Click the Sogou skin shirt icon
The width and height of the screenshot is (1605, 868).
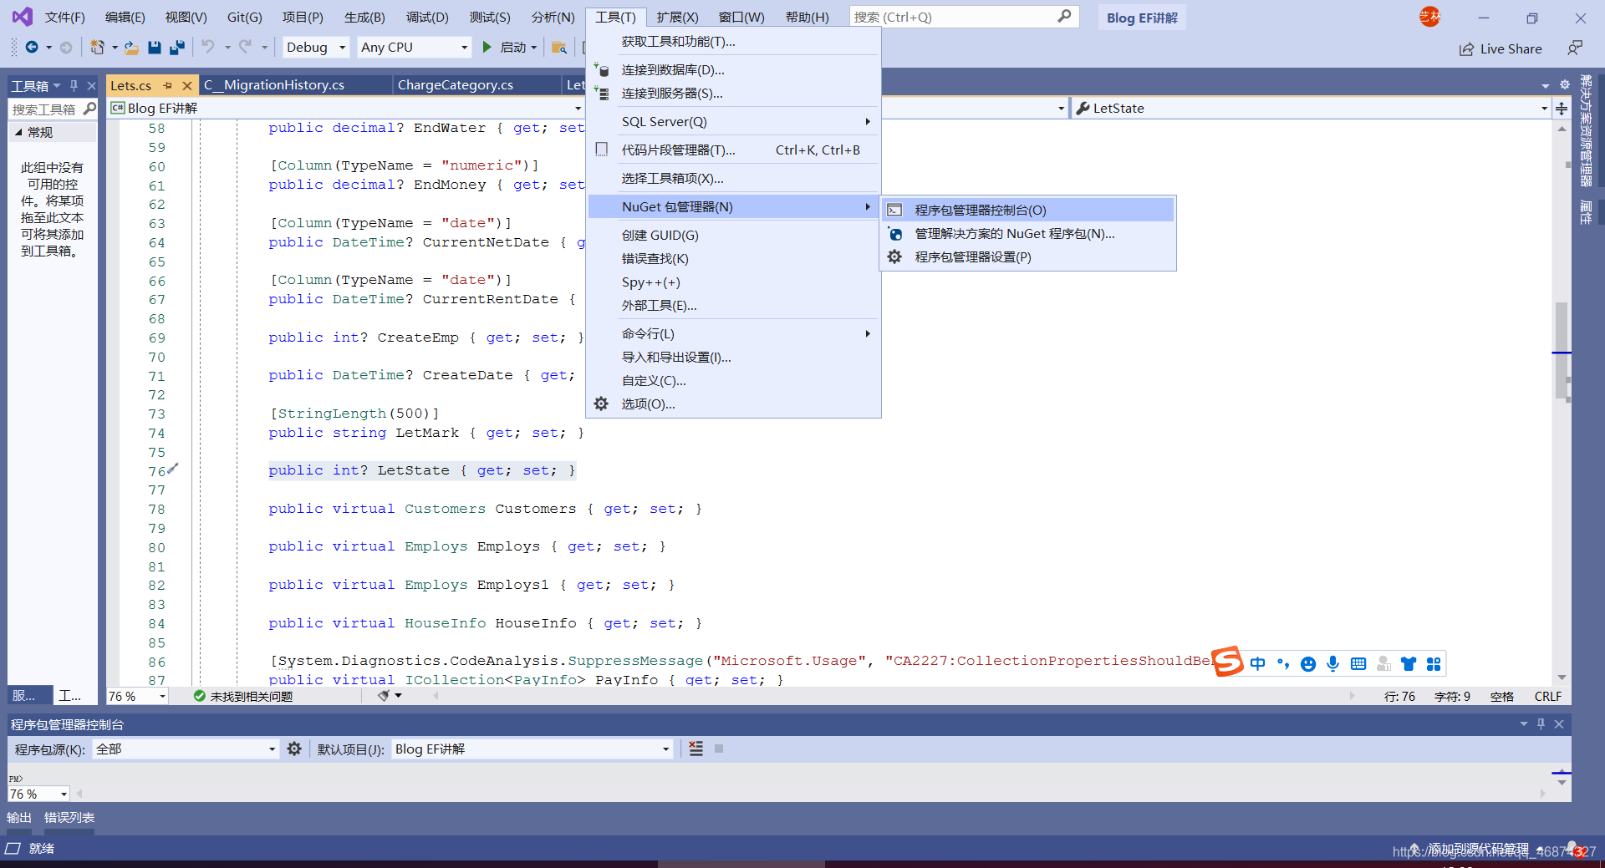click(x=1409, y=663)
